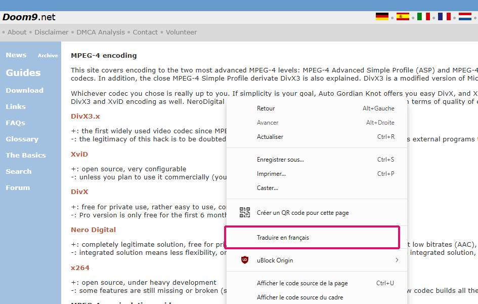Screen dimensions: 478x304
Task: Select Afficher le code source du cadre
Action: coord(317,297)
